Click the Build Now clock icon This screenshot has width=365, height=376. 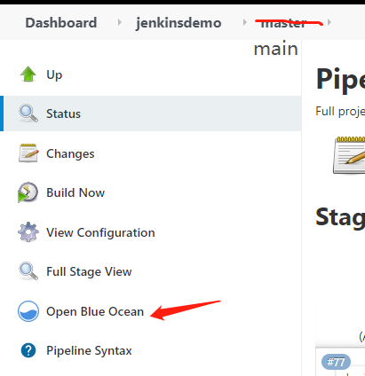[x=28, y=192]
